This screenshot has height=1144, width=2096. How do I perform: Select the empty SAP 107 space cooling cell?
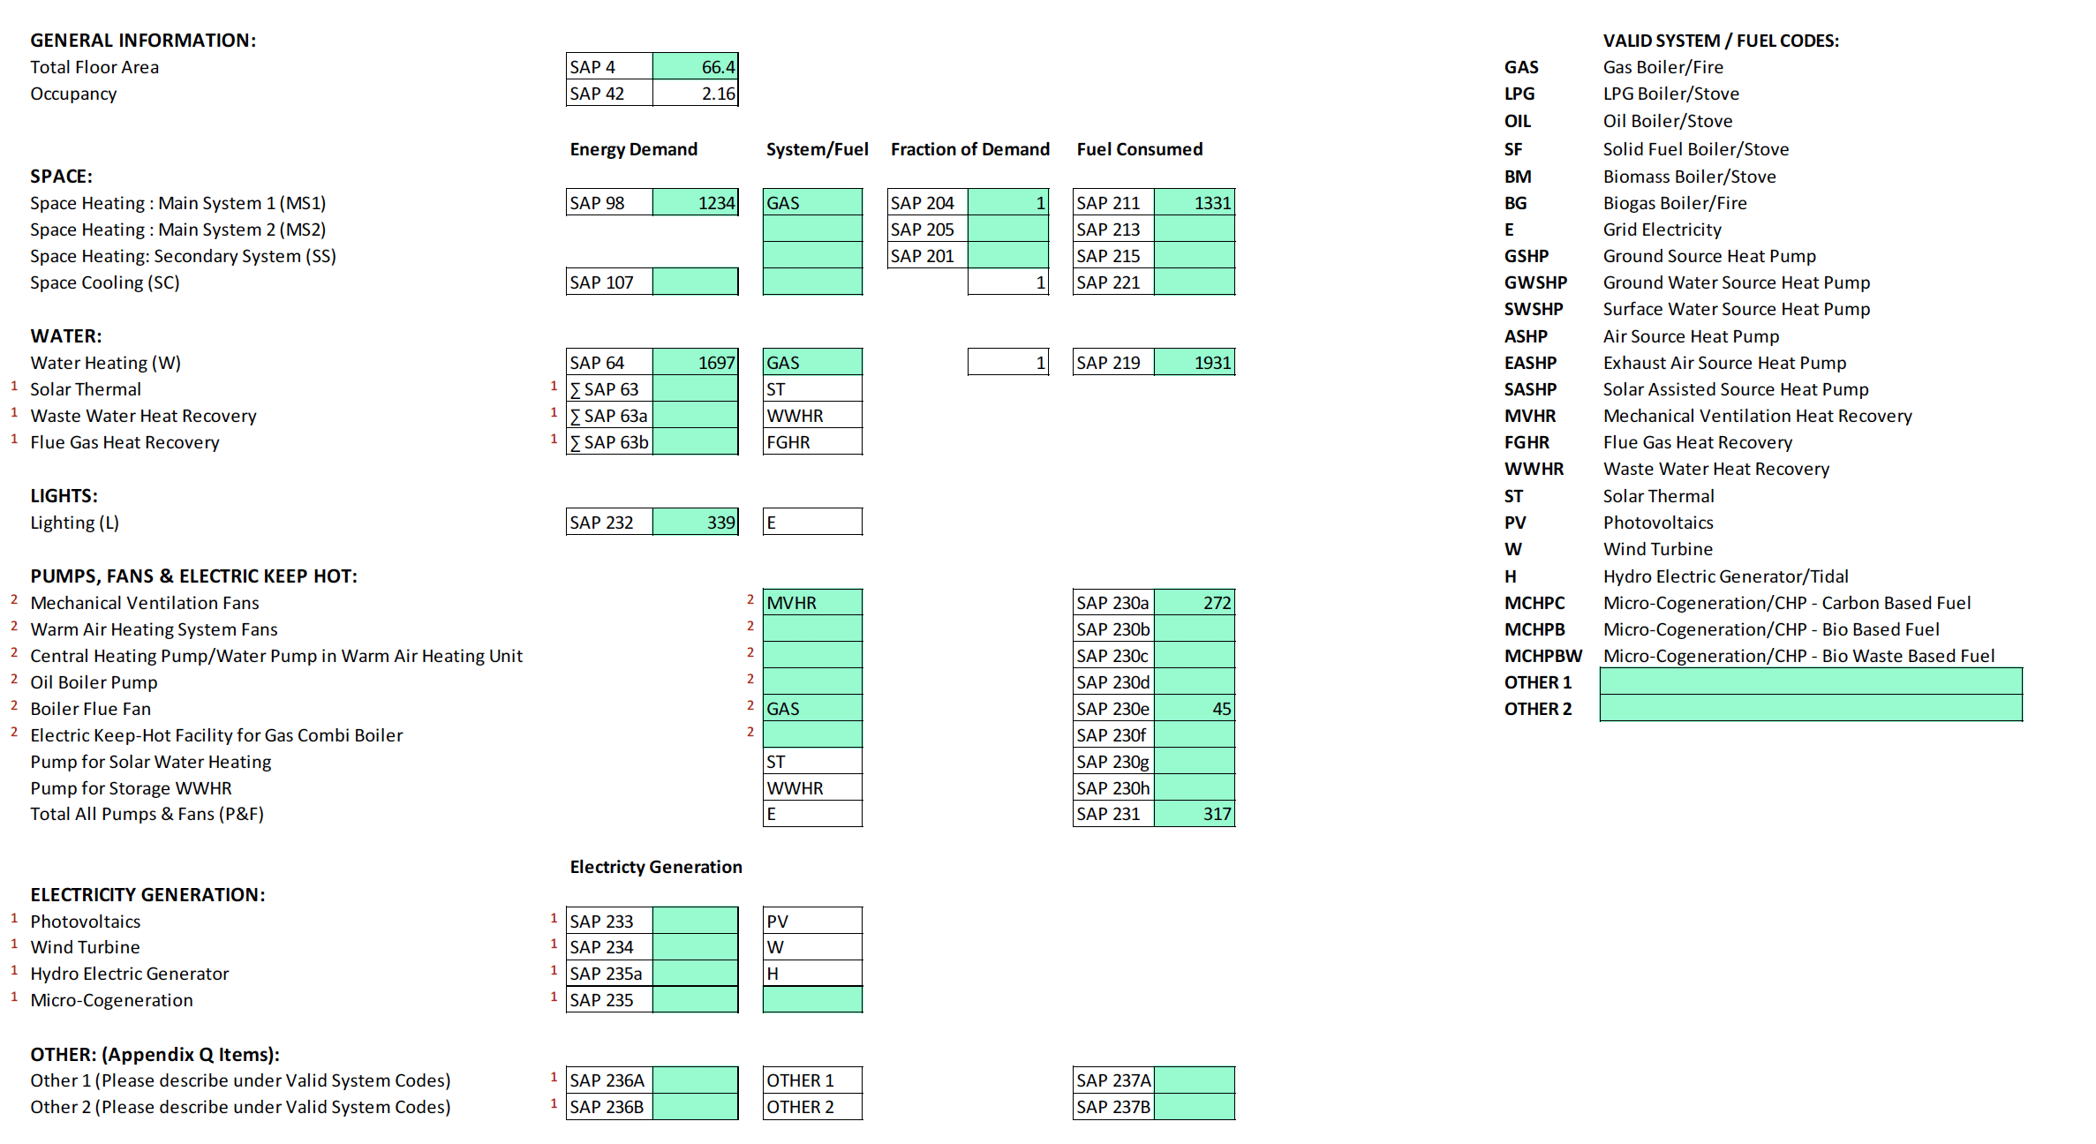click(695, 282)
